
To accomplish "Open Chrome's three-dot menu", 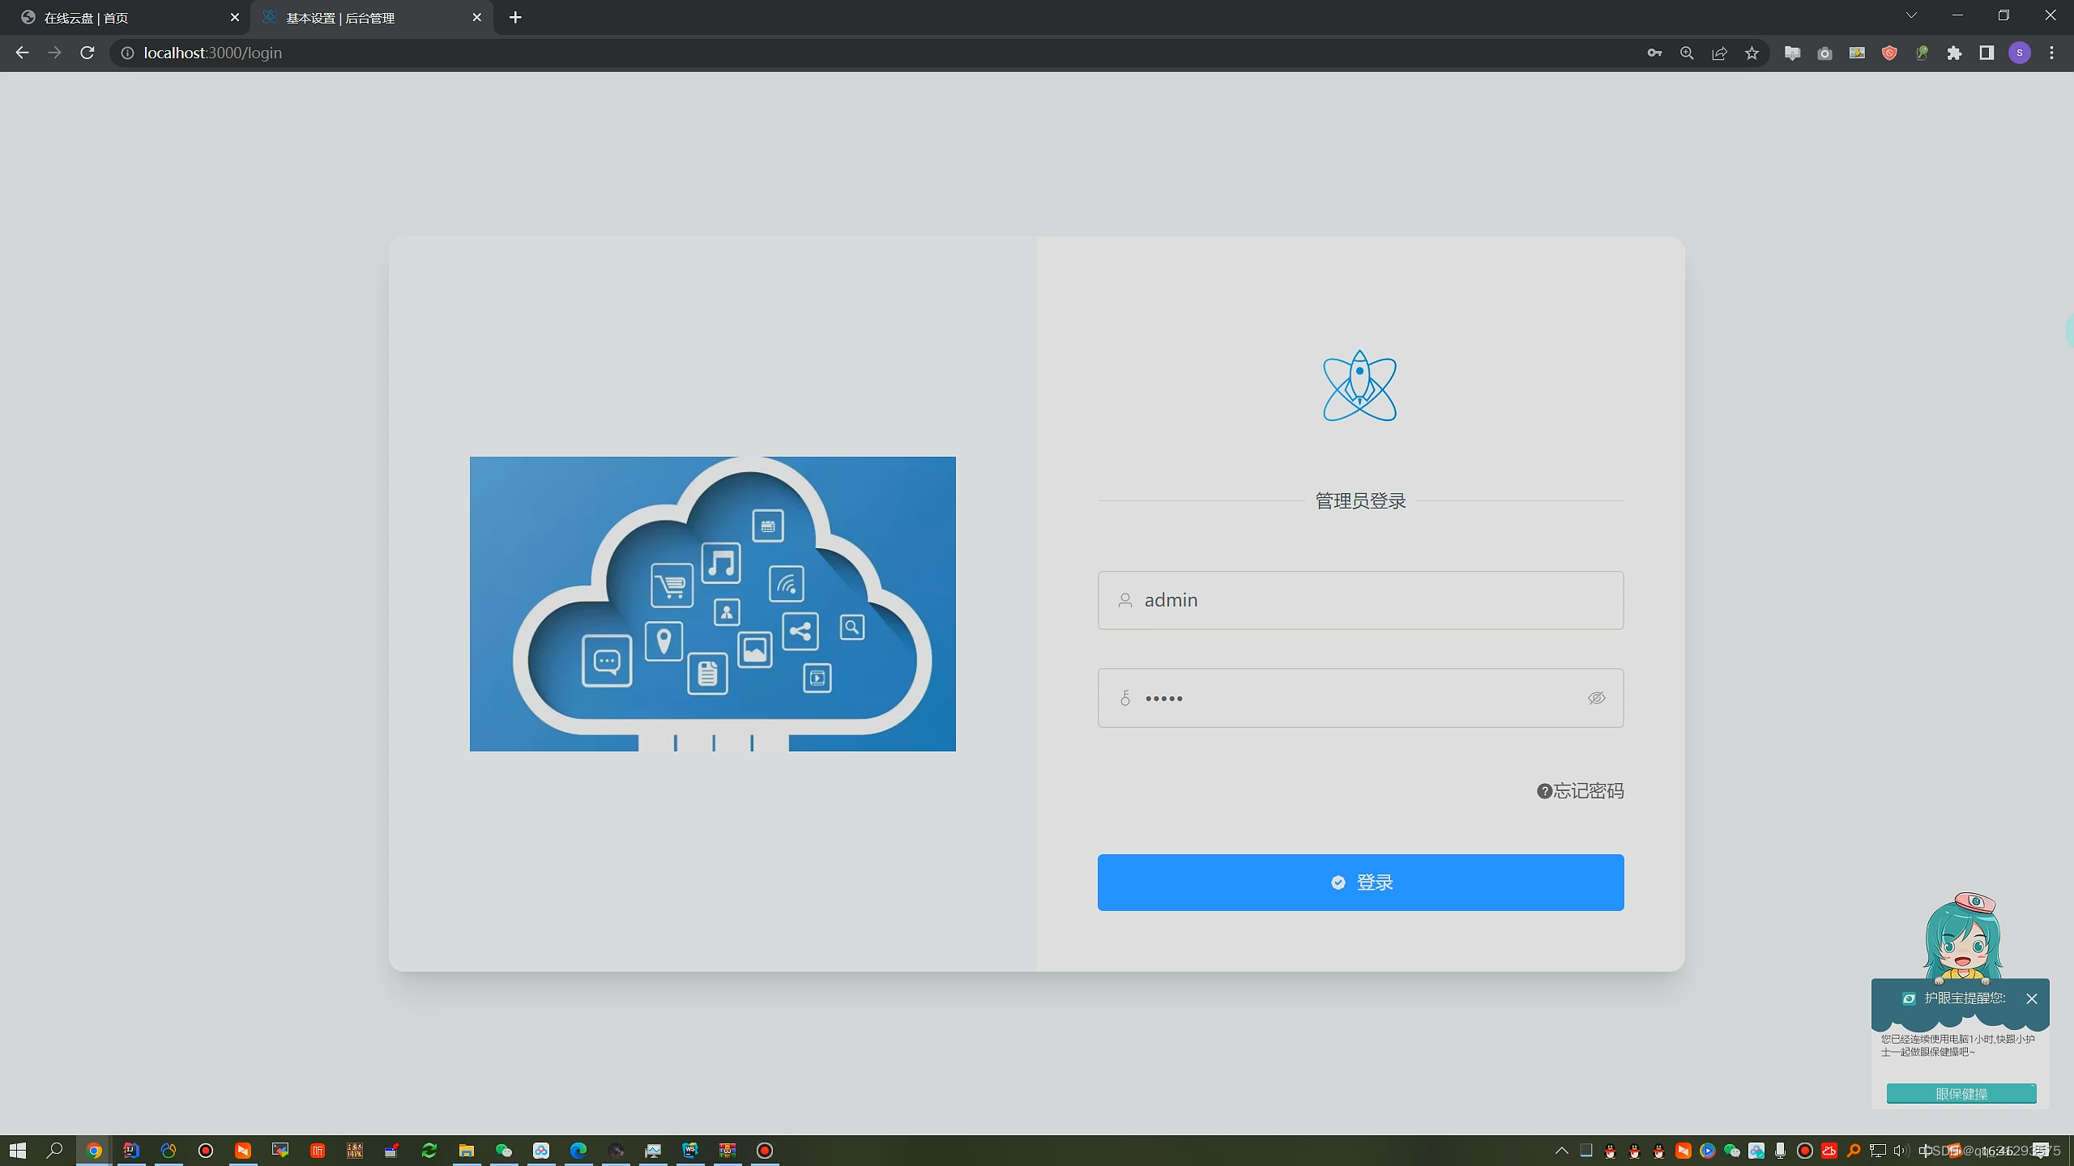I will (2054, 53).
